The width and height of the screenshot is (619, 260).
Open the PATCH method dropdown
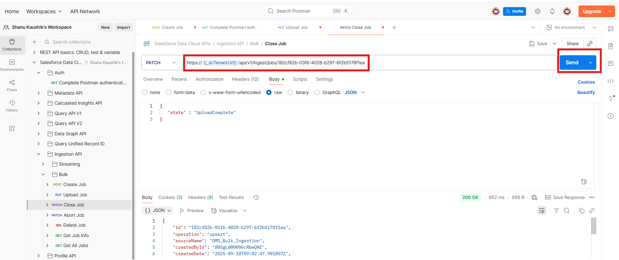coord(161,63)
